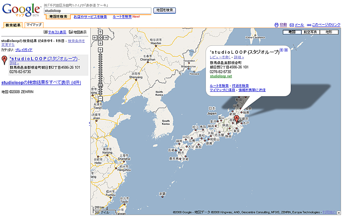Click the red A marker on map
Viewport: 342px width, 216px height.
tap(236, 119)
